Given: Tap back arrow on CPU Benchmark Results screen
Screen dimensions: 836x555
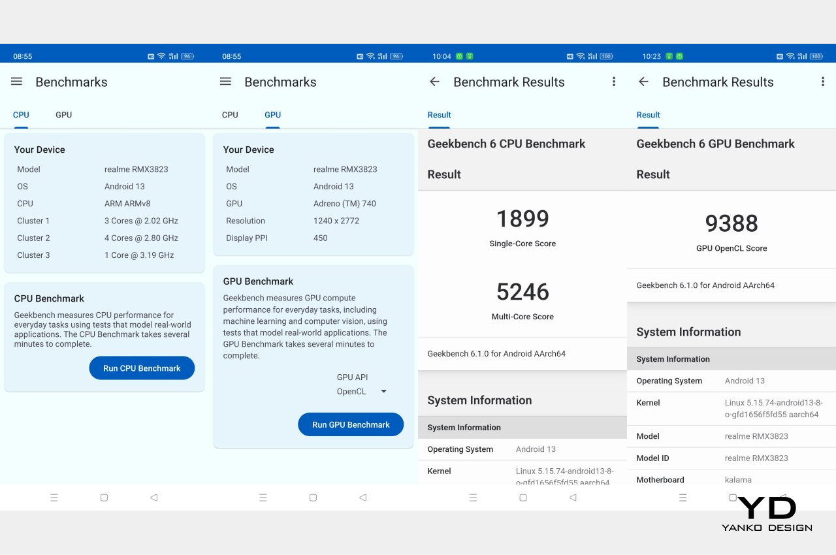Looking at the screenshot, I should point(434,82).
